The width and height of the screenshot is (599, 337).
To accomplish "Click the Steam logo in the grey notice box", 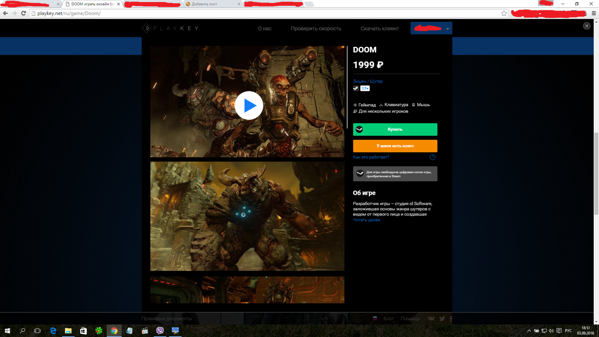I will pos(360,173).
